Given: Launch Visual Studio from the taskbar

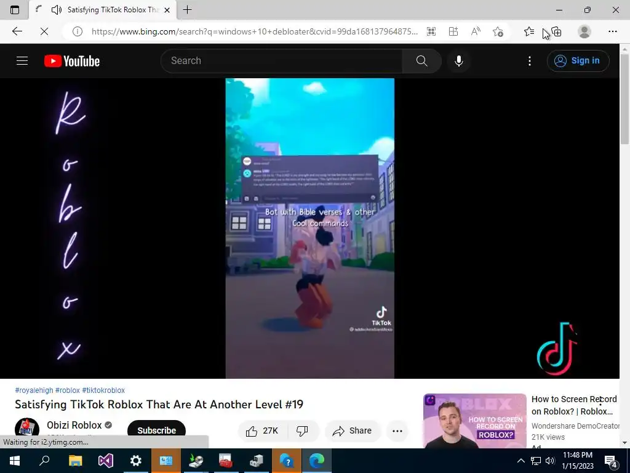Looking at the screenshot, I should tap(106, 461).
